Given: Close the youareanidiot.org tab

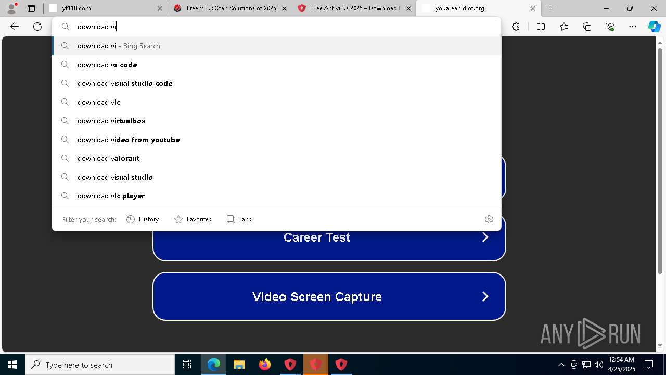Looking at the screenshot, I should tap(533, 8).
